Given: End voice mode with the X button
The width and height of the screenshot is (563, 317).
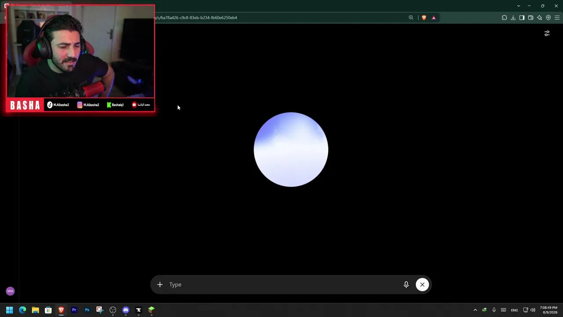Looking at the screenshot, I should [422, 285].
